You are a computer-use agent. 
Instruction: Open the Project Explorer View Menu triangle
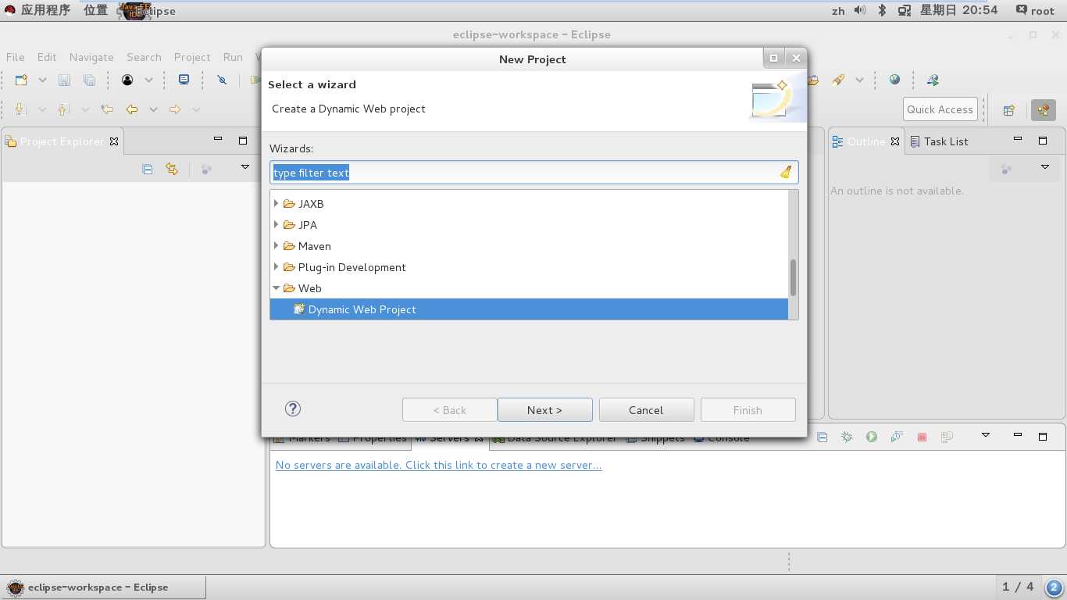pos(244,167)
